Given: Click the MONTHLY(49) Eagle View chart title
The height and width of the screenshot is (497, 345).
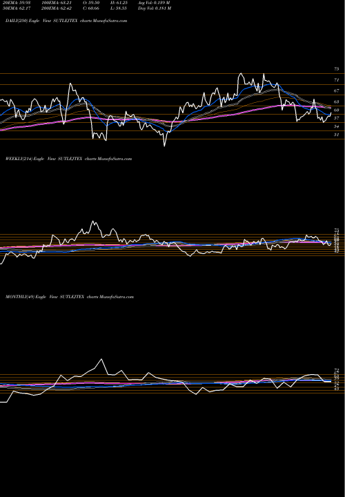Looking at the screenshot, I should (70, 297).
